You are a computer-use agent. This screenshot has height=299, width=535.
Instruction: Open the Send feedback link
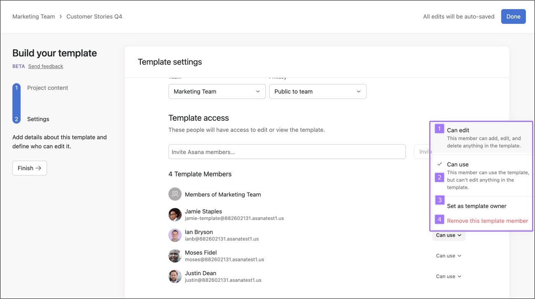coord(46,66)
